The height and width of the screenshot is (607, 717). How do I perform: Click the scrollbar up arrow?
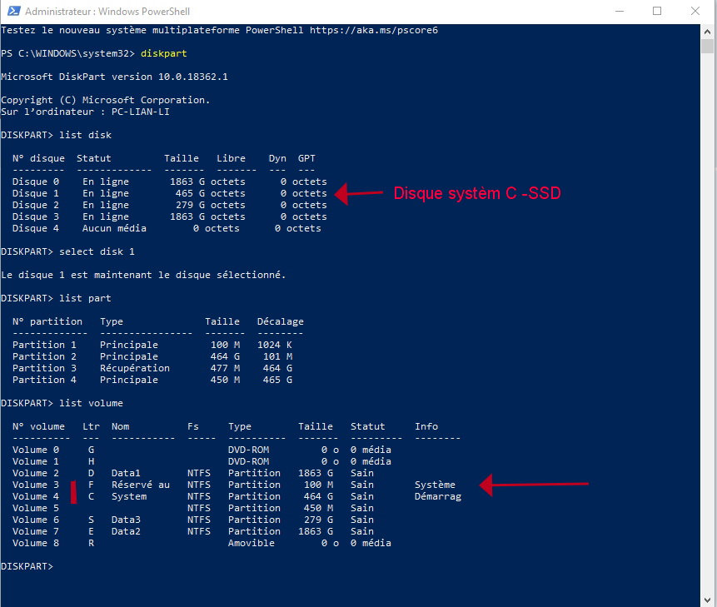707,32
